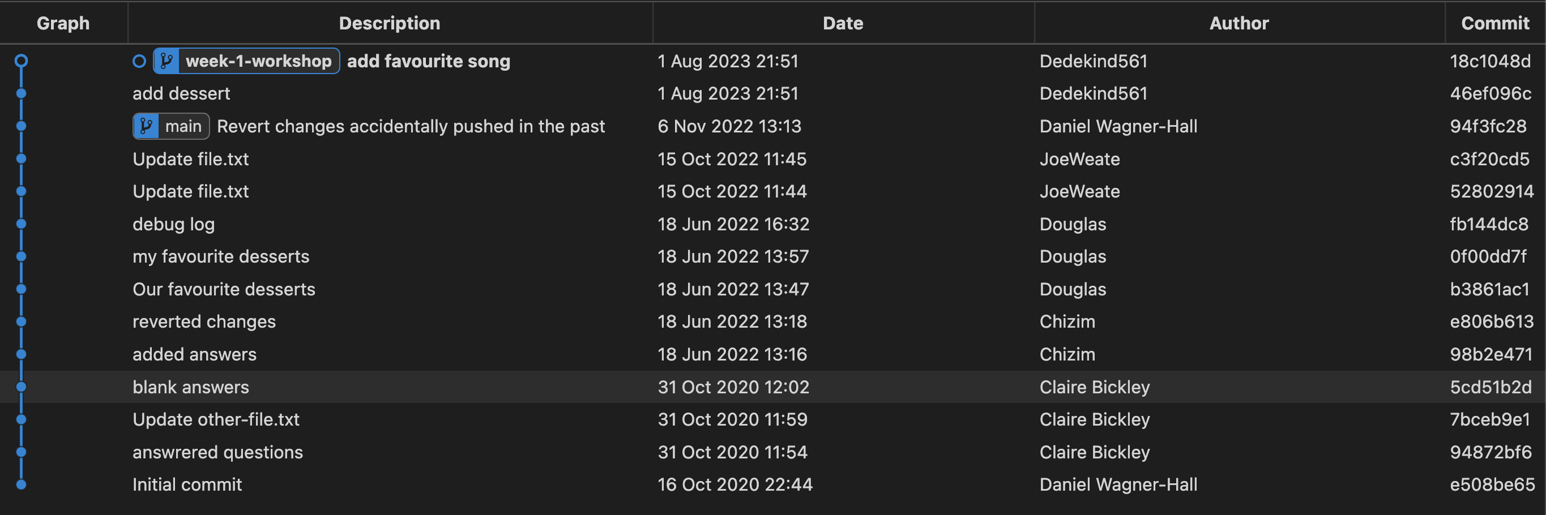
Task: Click the Commit column header
Action: [x=1494, y=23]
